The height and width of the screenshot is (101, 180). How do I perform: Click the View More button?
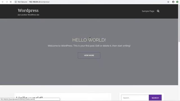click(89, 56)
